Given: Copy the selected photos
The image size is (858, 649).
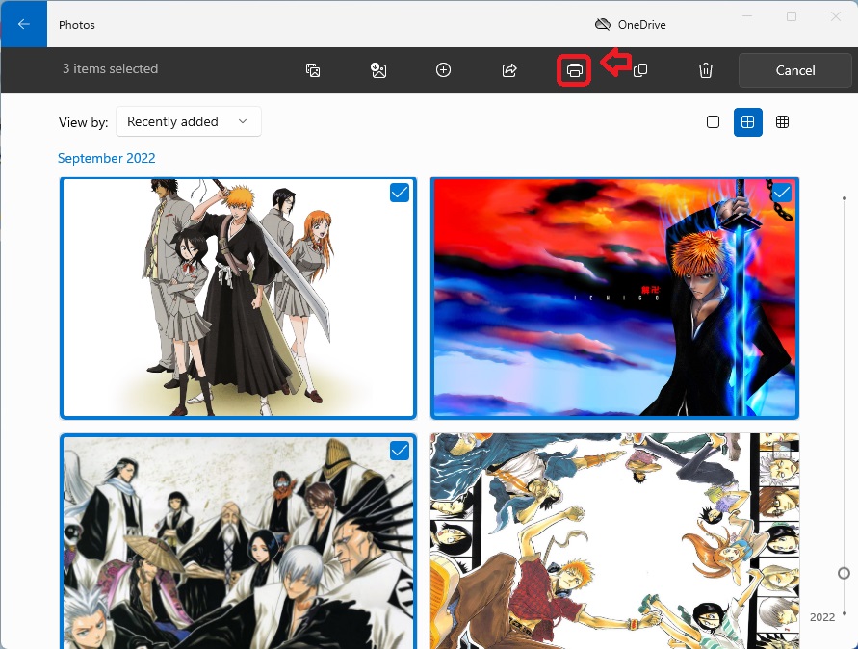Looking at the screenshot, I should click(640, 70).
